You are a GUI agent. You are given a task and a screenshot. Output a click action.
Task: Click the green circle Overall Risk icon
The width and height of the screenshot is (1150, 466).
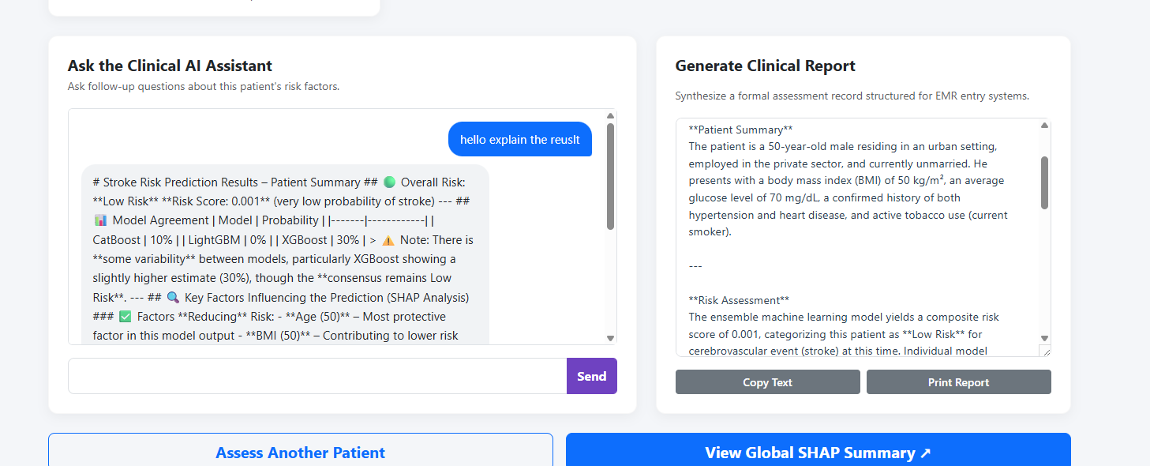(389, 182)
